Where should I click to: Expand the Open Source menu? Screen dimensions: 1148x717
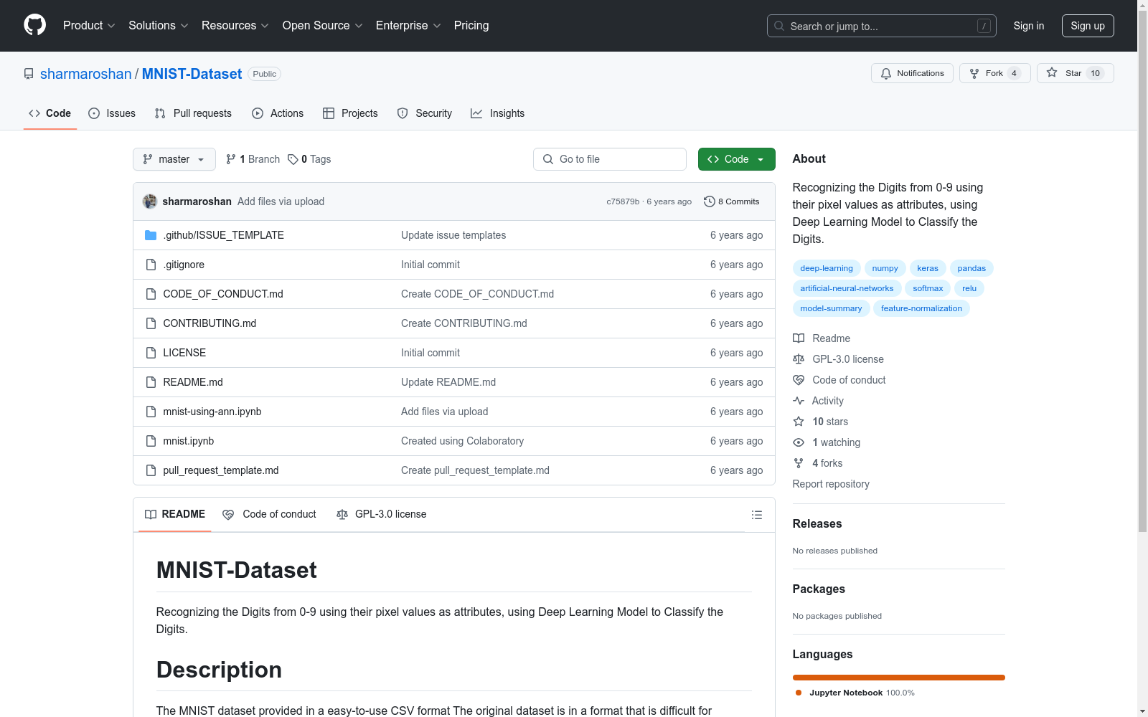point(323,26)
